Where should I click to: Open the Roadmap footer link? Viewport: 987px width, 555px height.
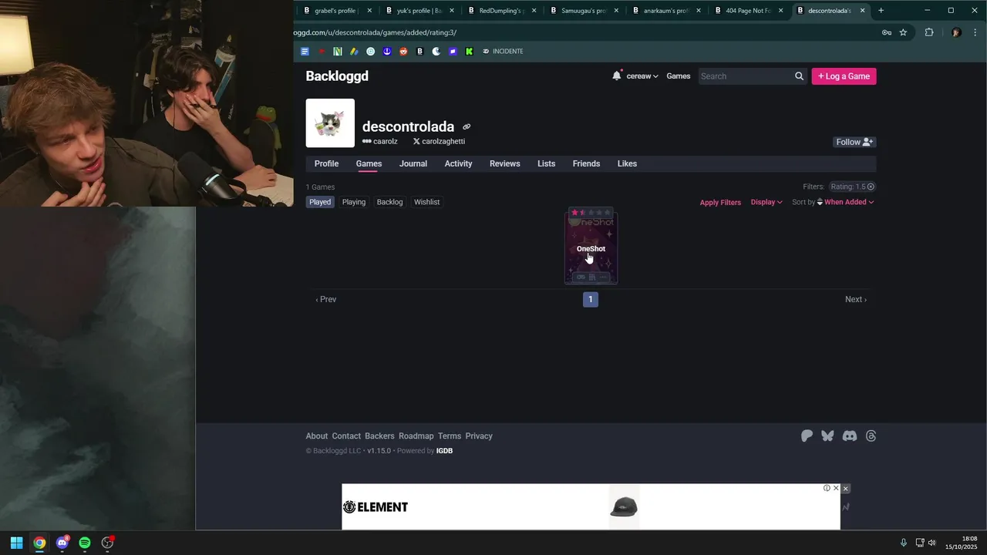pyautogui.click(x=416, y=436)
